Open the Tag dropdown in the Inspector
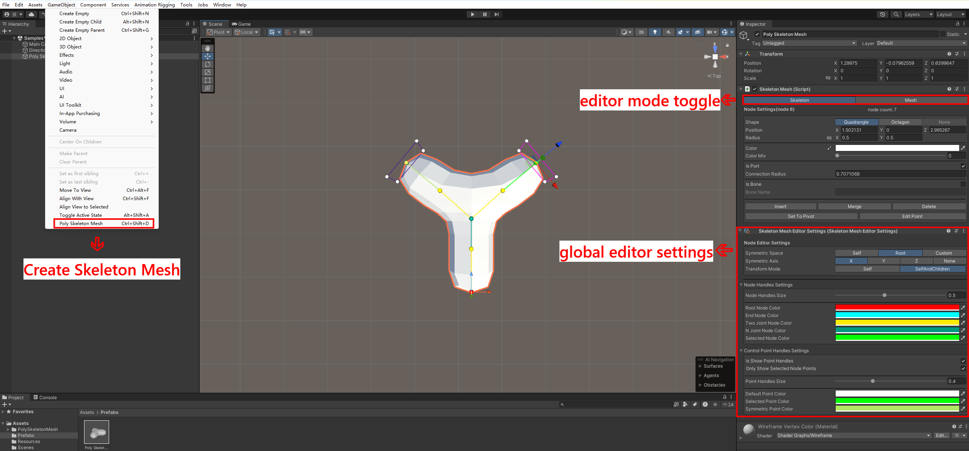 click(809, 43)
